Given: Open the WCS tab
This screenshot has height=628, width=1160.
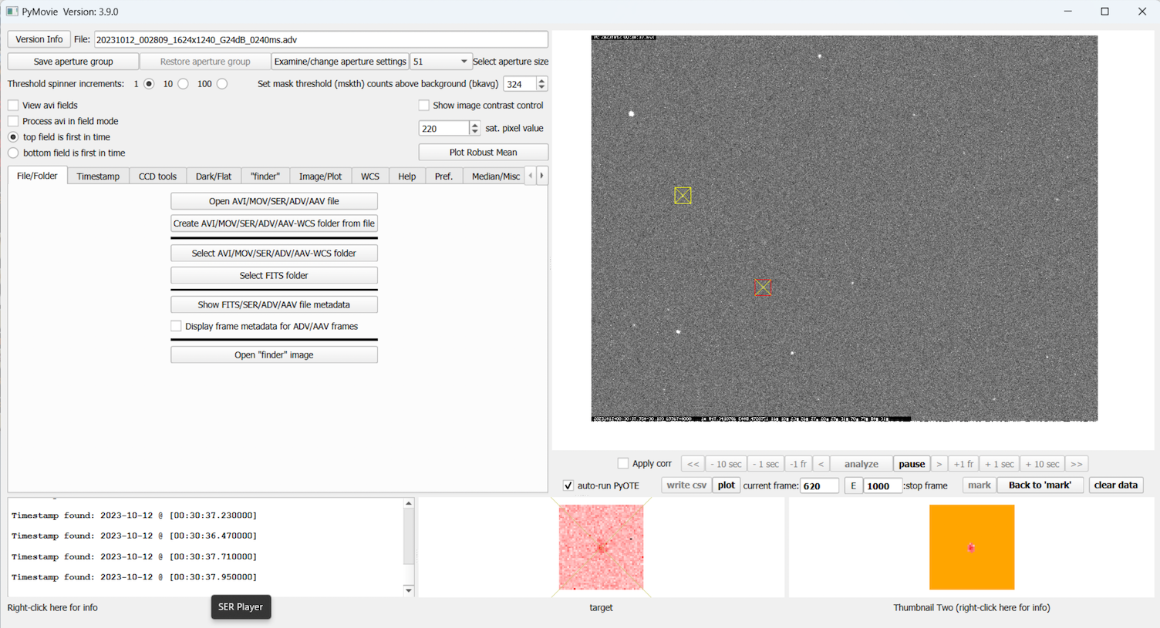Looking at the screenshot, I should click(x=369, y=176).
